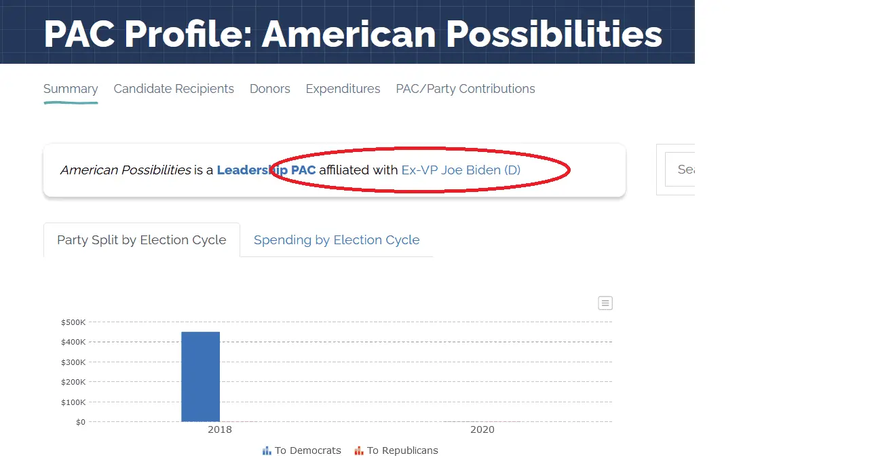This screenshot has height=462, width=893.
Task: Switch to Spending by Election Cycle tab
Action: tap(337, 240)
